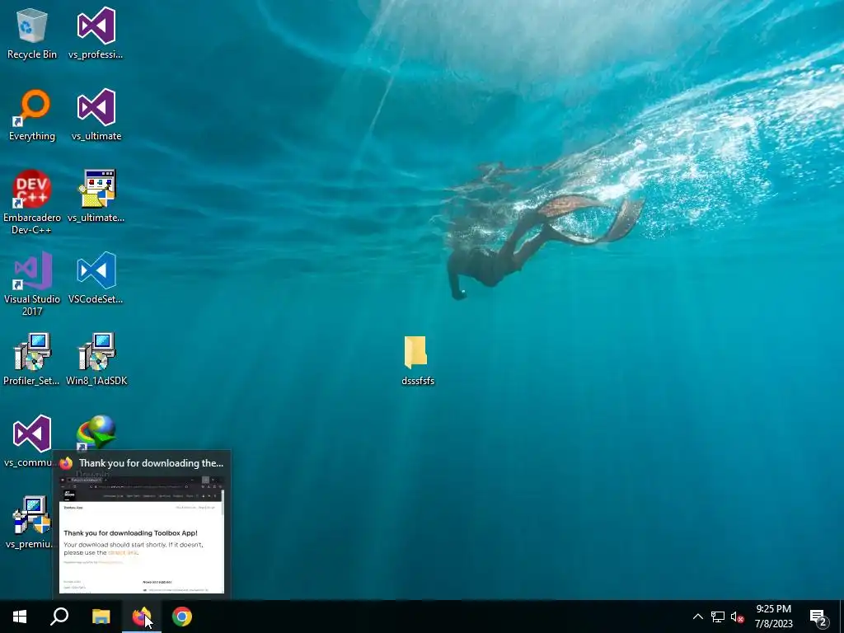This screenshot has height=633, width=844.
Task: Select the vs_professi... installer icon
Action: (x=96, y=33)
